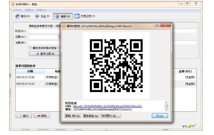Select the Receive (接收) tab

(x=63, y=16)
